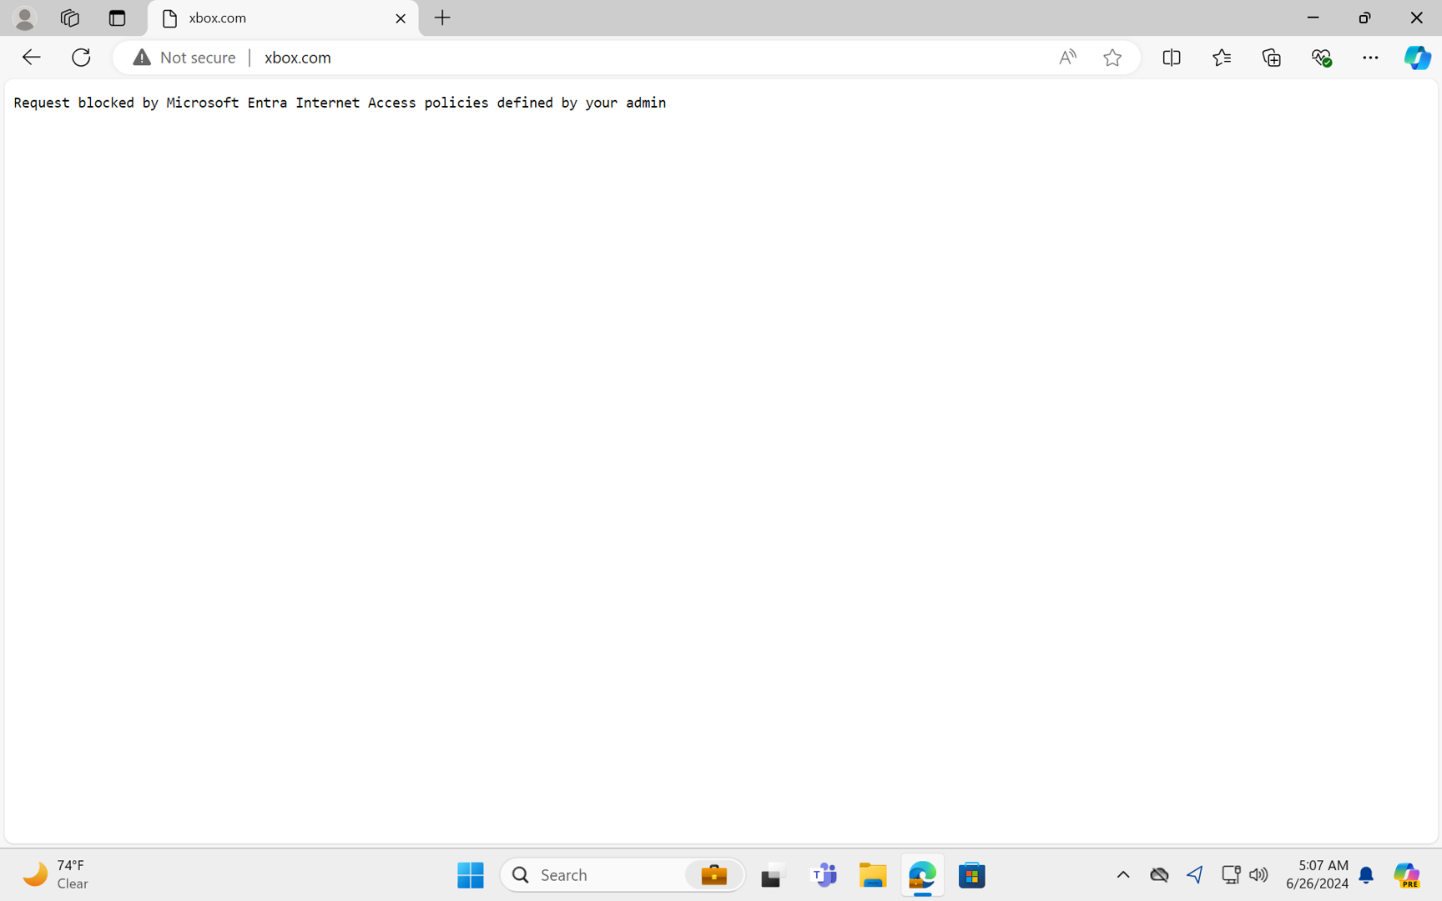Select the xbox.com tab
Image resolution: width=1442 pixels, height=901 pixels.
coord(283,18)
